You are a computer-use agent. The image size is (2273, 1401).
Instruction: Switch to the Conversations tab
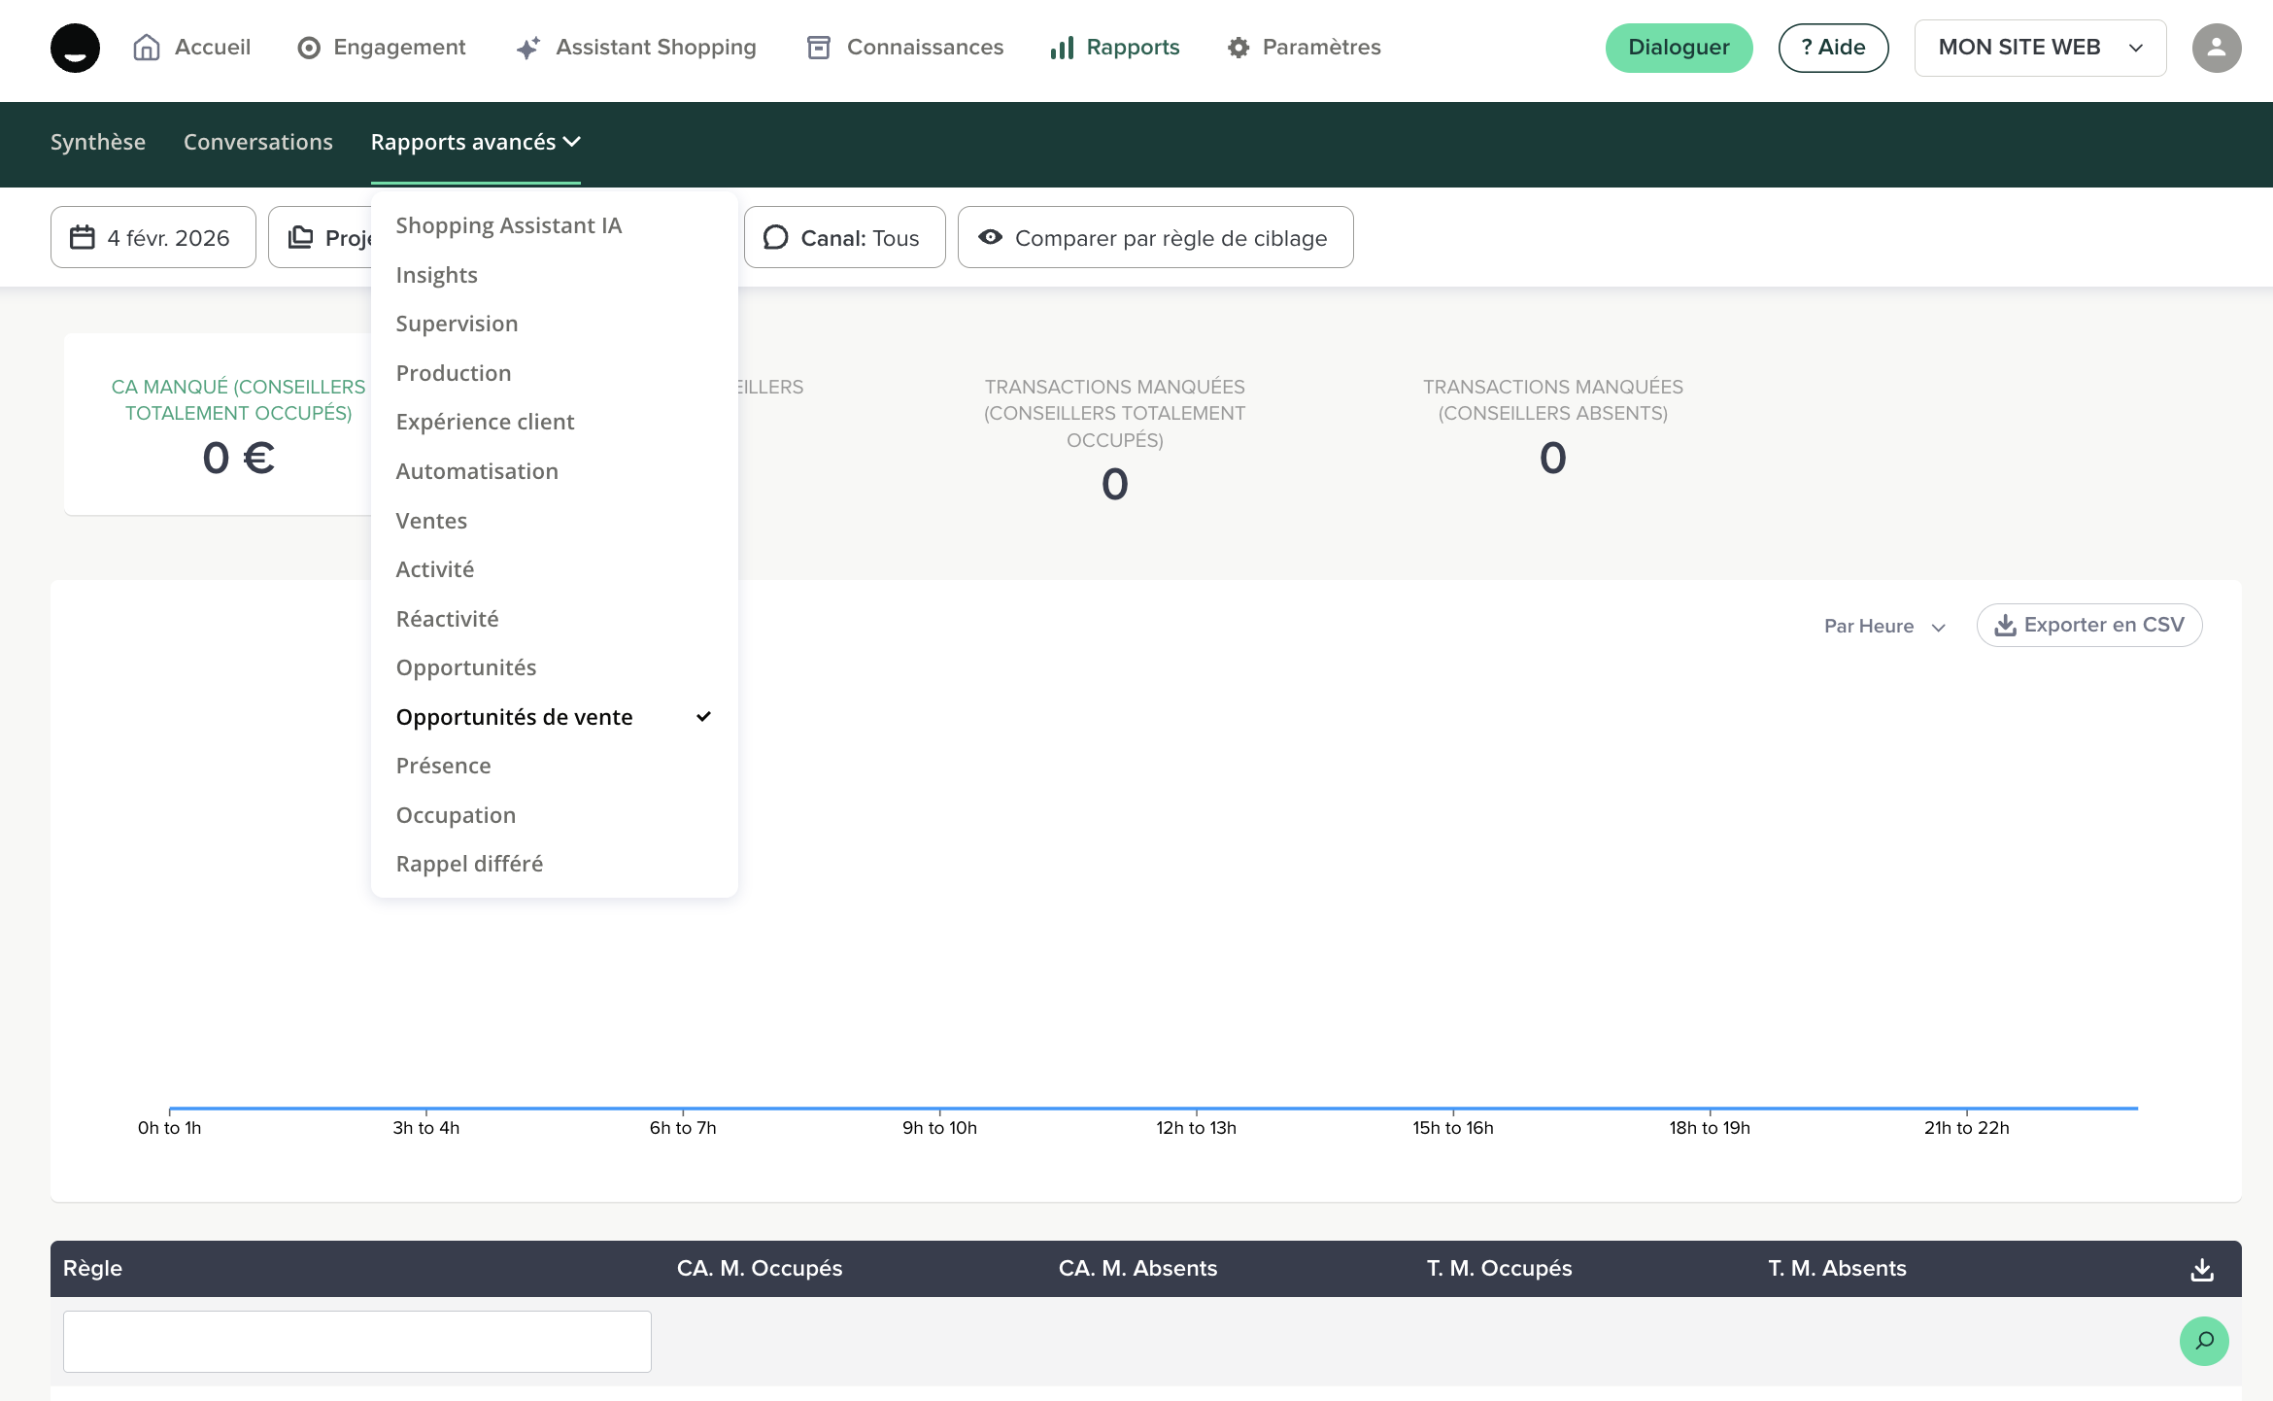point(258,143)
